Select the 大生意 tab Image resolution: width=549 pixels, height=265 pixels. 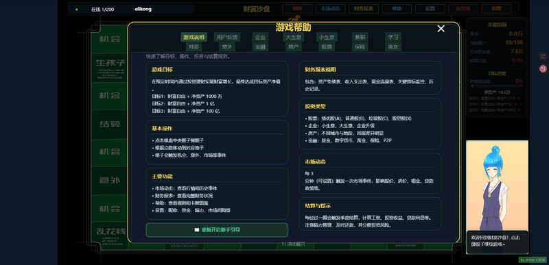point(294,37)
